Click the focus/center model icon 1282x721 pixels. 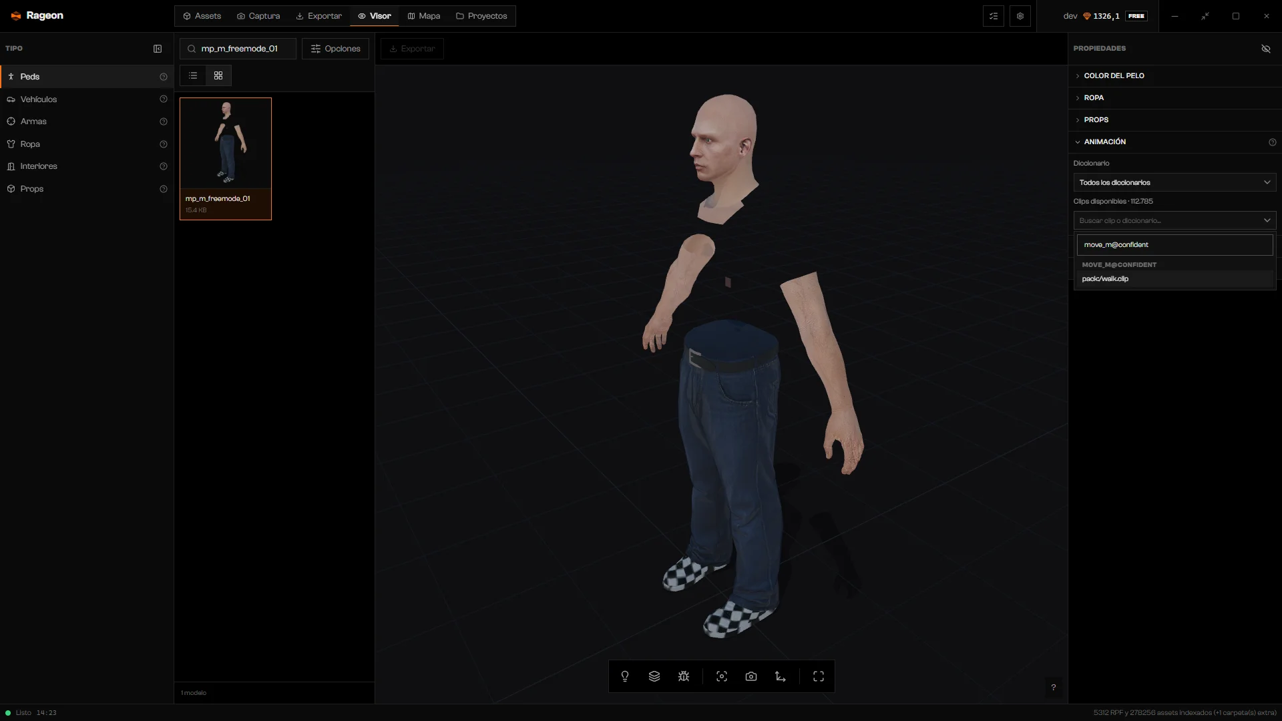coord(722,676)
